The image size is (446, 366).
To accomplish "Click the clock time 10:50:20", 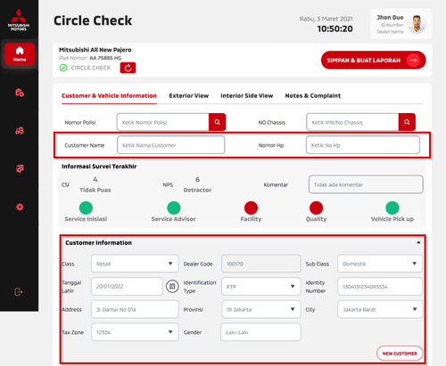I will tap(334, 28).
